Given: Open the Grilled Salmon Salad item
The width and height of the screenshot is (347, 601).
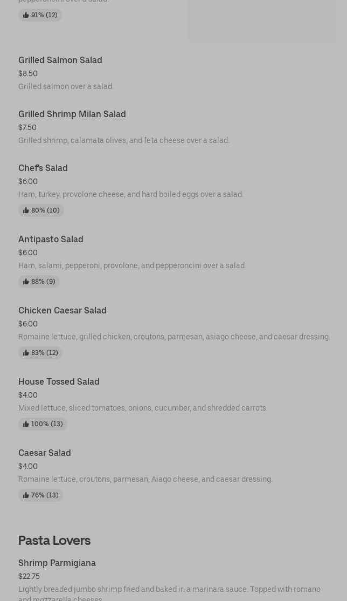Looking at the screenshot, I should pyautogui.click(x=60, y=60).
